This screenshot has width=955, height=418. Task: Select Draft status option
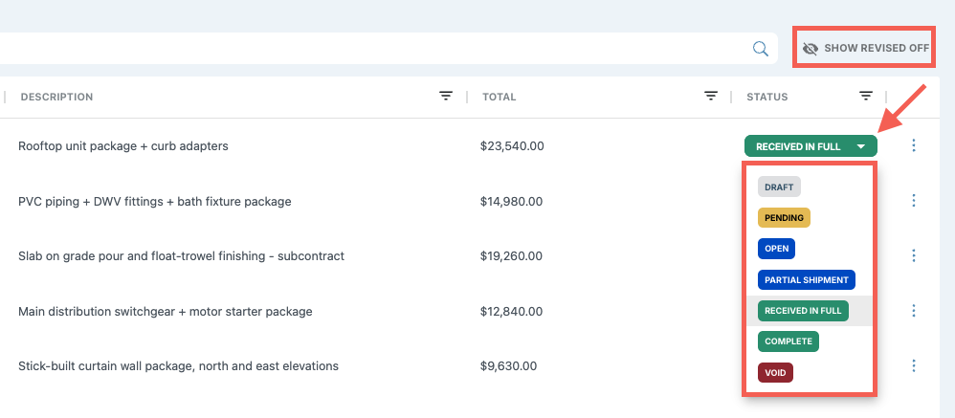tap(779, 187)
